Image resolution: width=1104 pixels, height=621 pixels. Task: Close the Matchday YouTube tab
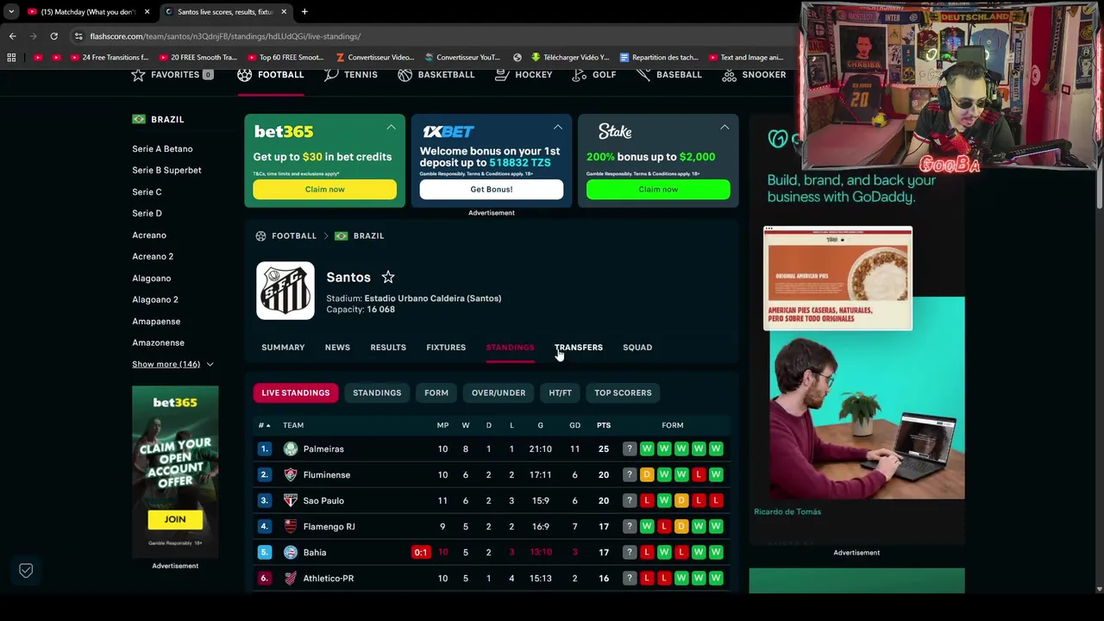pos(147,12)
